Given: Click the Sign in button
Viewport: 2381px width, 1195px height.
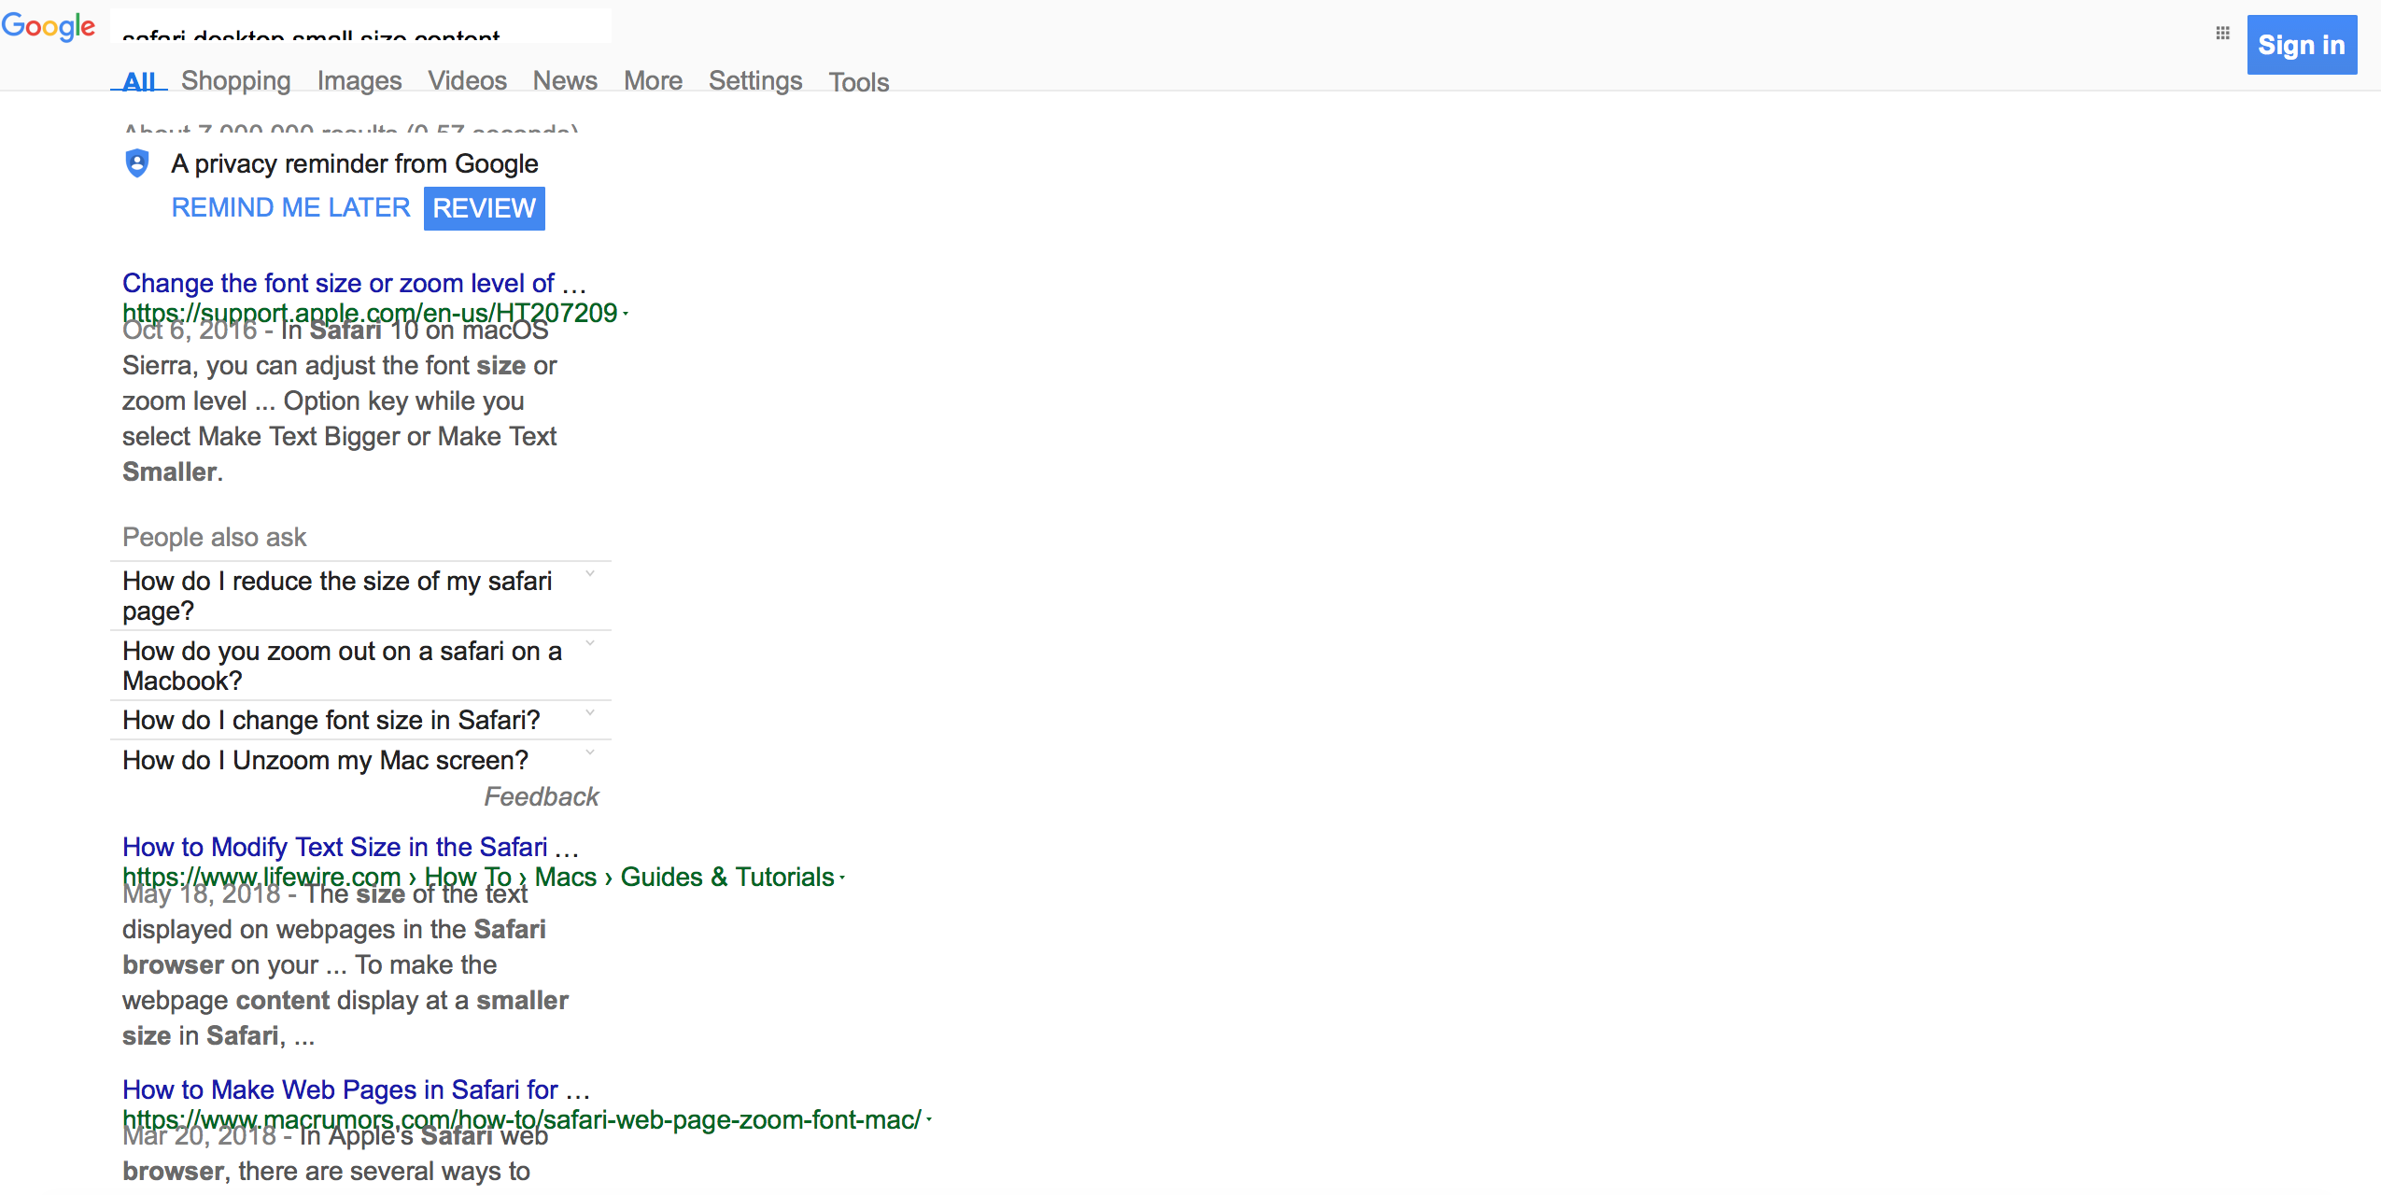Looking at the screenshot, I should point(2302,45).
